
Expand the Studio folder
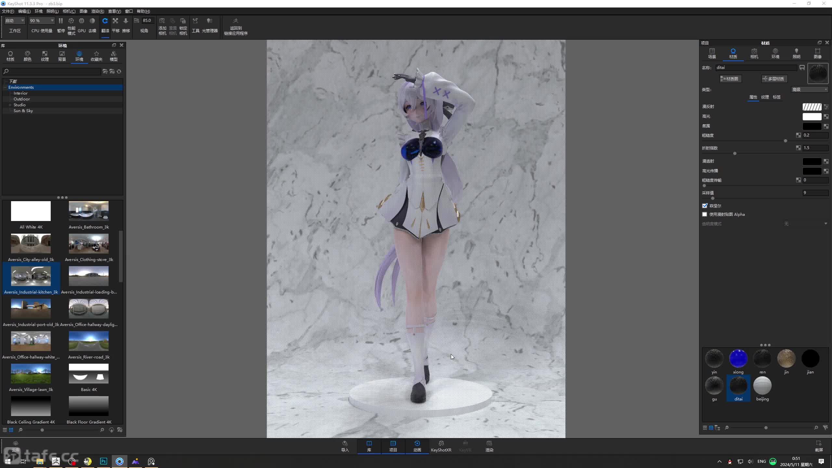10,105
